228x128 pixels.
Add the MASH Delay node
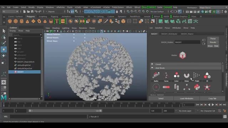[187, 75]
